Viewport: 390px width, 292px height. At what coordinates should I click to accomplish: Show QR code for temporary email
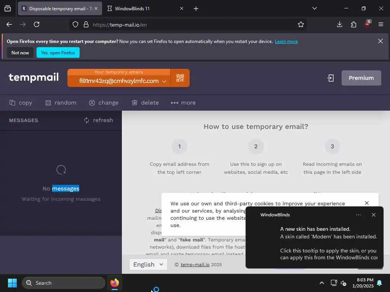tap(180, 78)
